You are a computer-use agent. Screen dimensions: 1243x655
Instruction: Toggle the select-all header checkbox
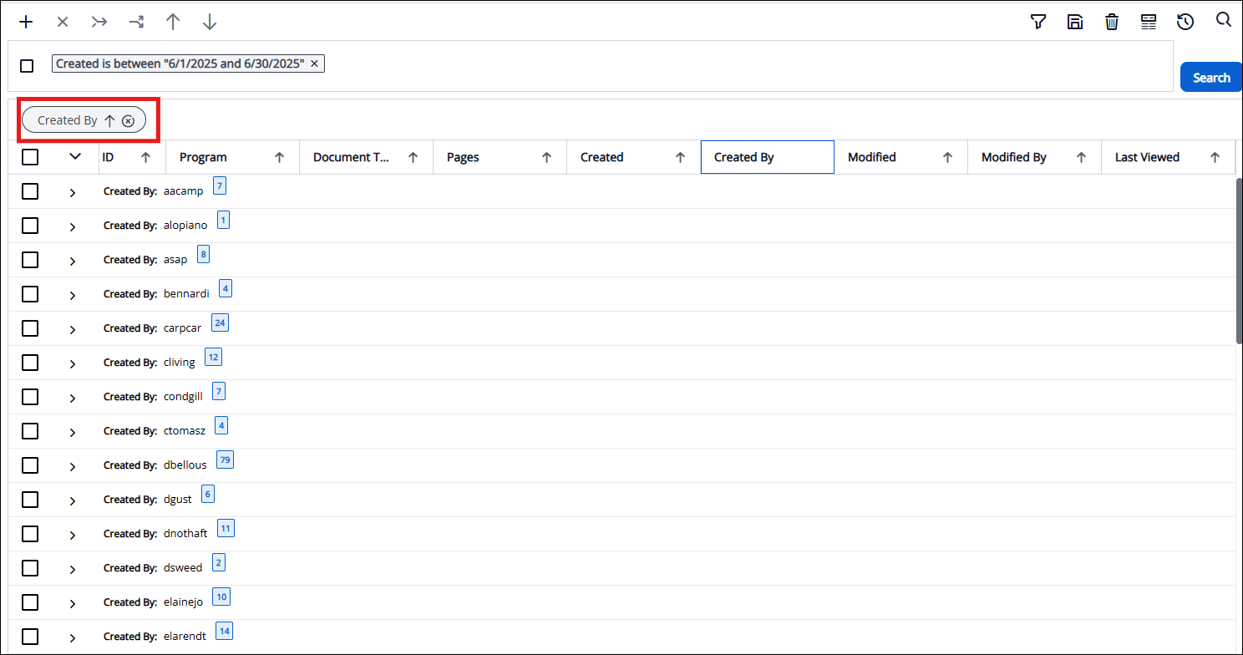point(30,157)
